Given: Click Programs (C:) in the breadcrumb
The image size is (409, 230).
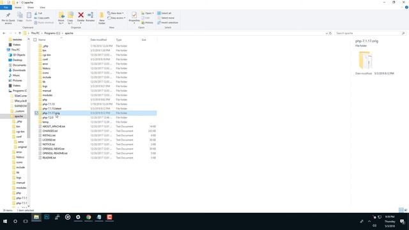Looking at the screenshot, I should 52,33.
